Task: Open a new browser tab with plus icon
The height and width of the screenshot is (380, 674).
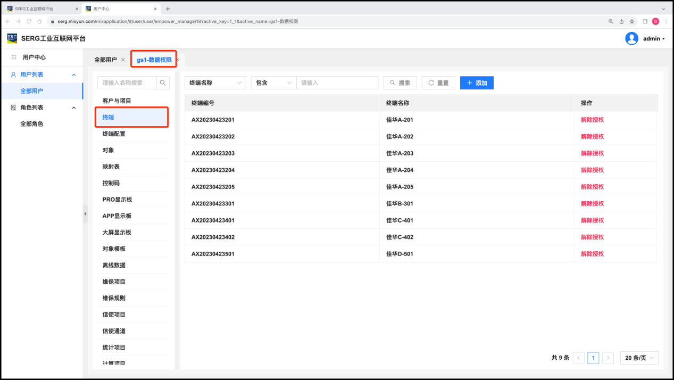Action: click(x=168, y=9)
